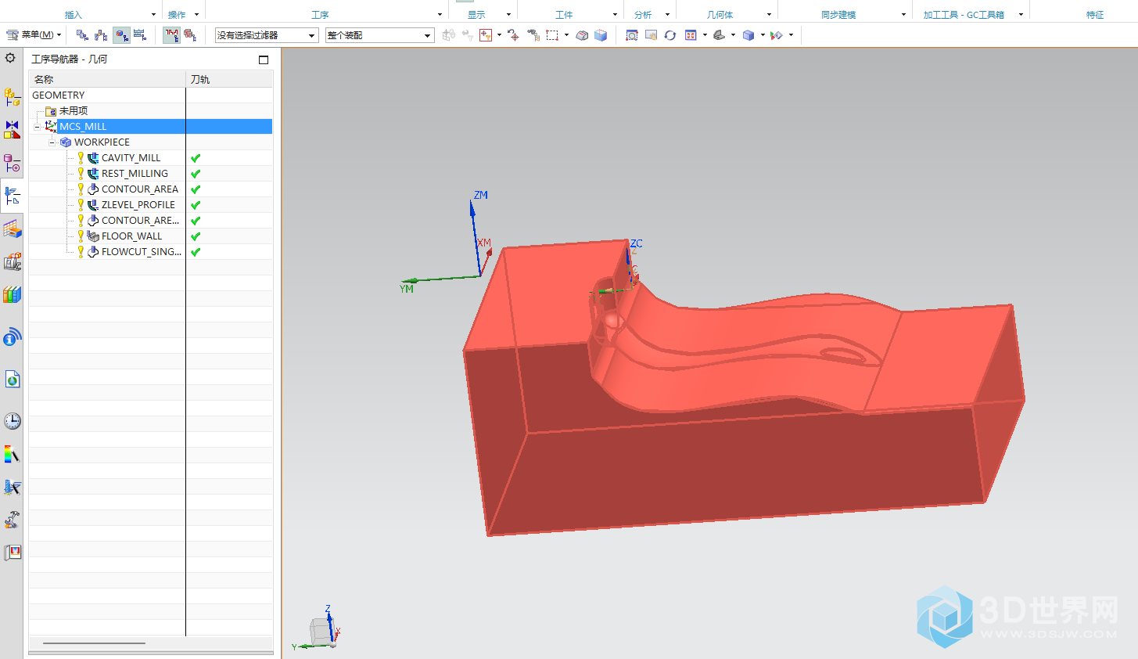This screenshot has height=659, width=1138.
Task: Click the Fit view toolbar icon
Action: [632, 35]
